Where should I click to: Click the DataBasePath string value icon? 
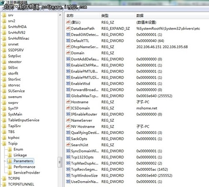68,28
